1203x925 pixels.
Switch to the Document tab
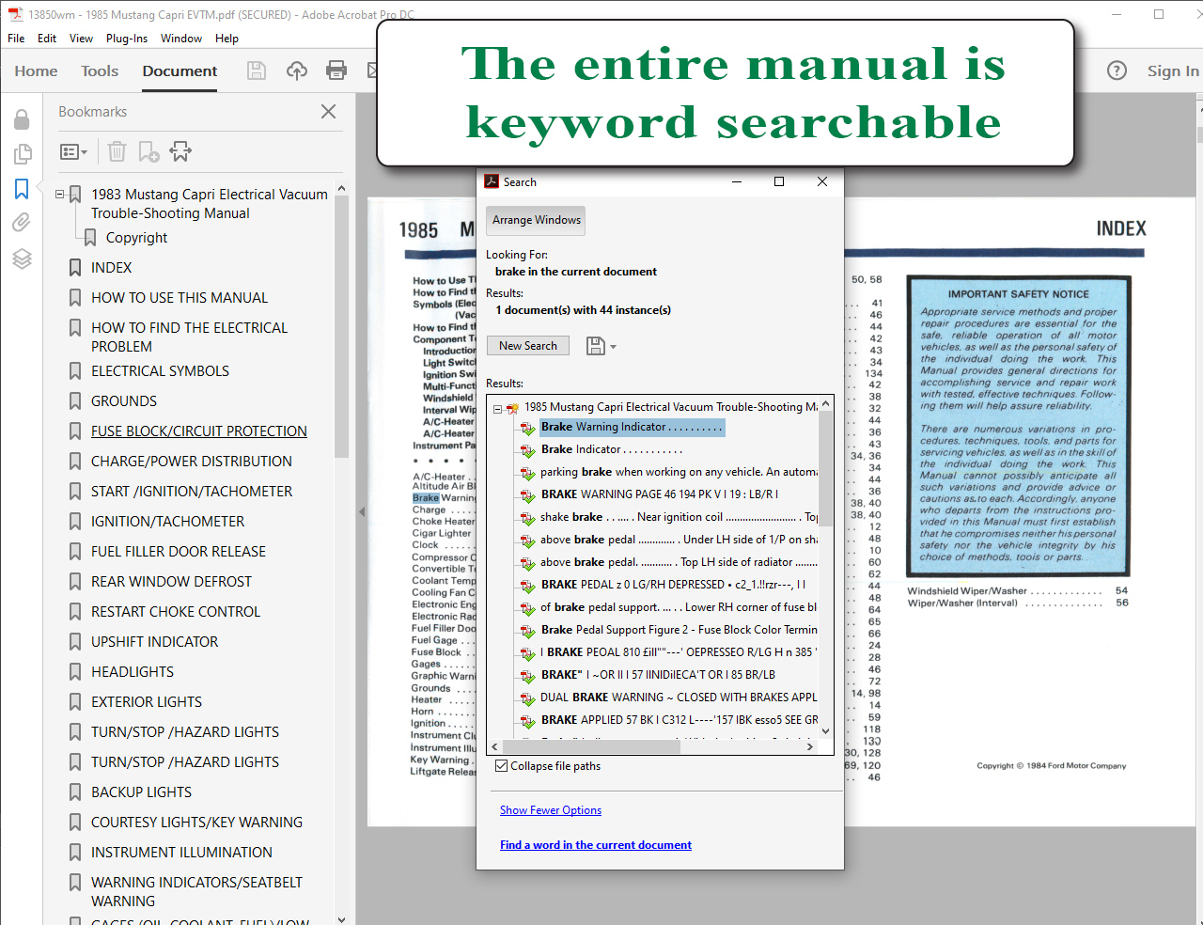pyautogui.click(x=180, y=71)
